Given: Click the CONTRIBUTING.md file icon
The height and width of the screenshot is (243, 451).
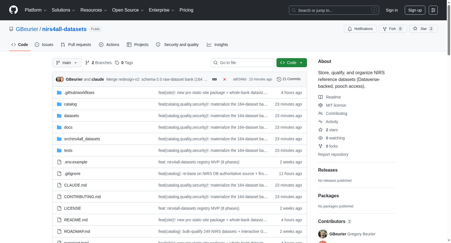Looking at the screenshot, I should point(59,197).
